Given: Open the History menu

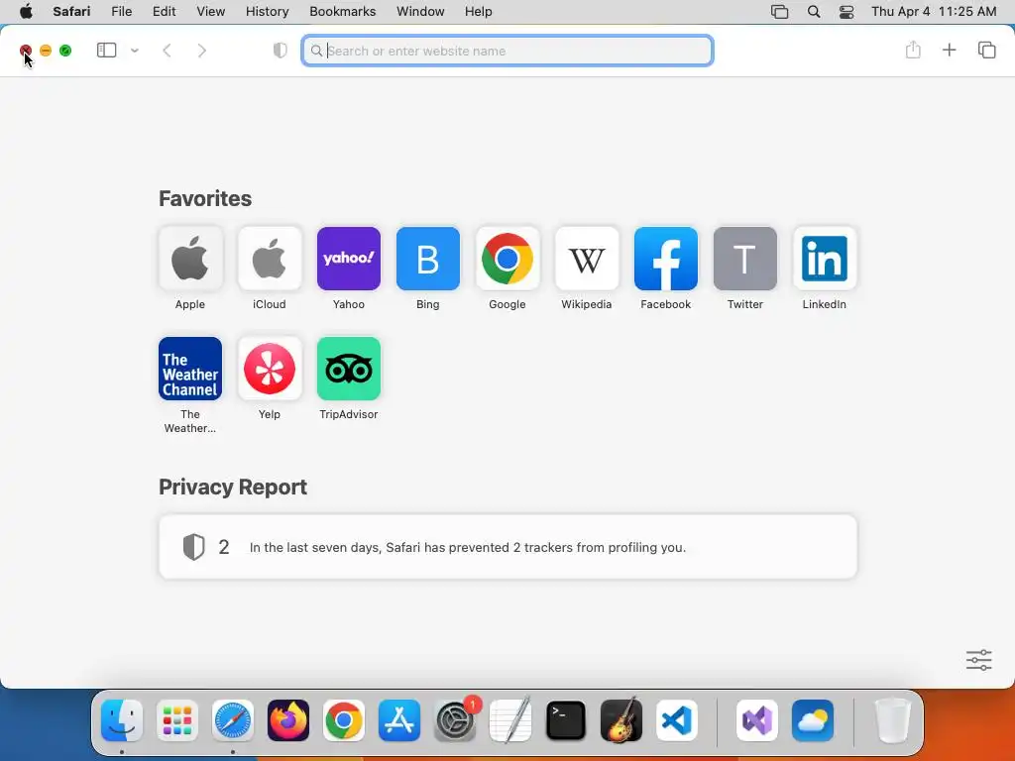Looking at the screenshot, I should pyautogui.click(x=267, y=12).
